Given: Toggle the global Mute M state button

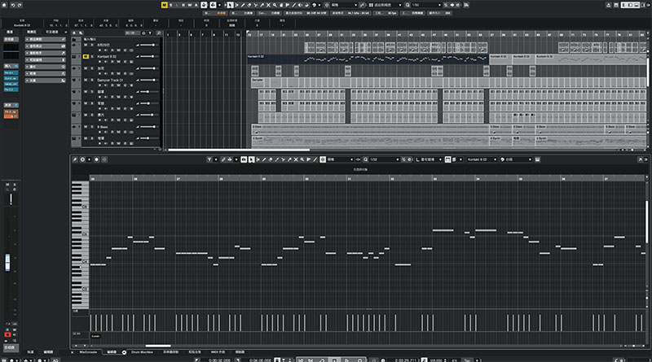Looking at the screenshot, I should coord(165,5).
